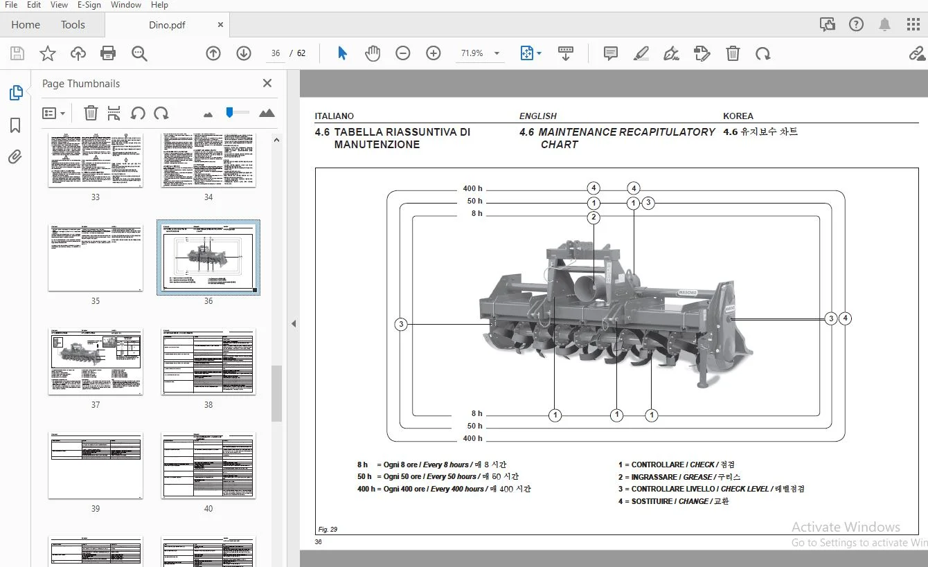928x567 pixels.
Task: Click the insert page break icon
Action: (114, 113)
